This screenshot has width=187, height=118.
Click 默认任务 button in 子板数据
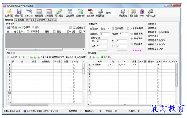(x=70, y=57)
